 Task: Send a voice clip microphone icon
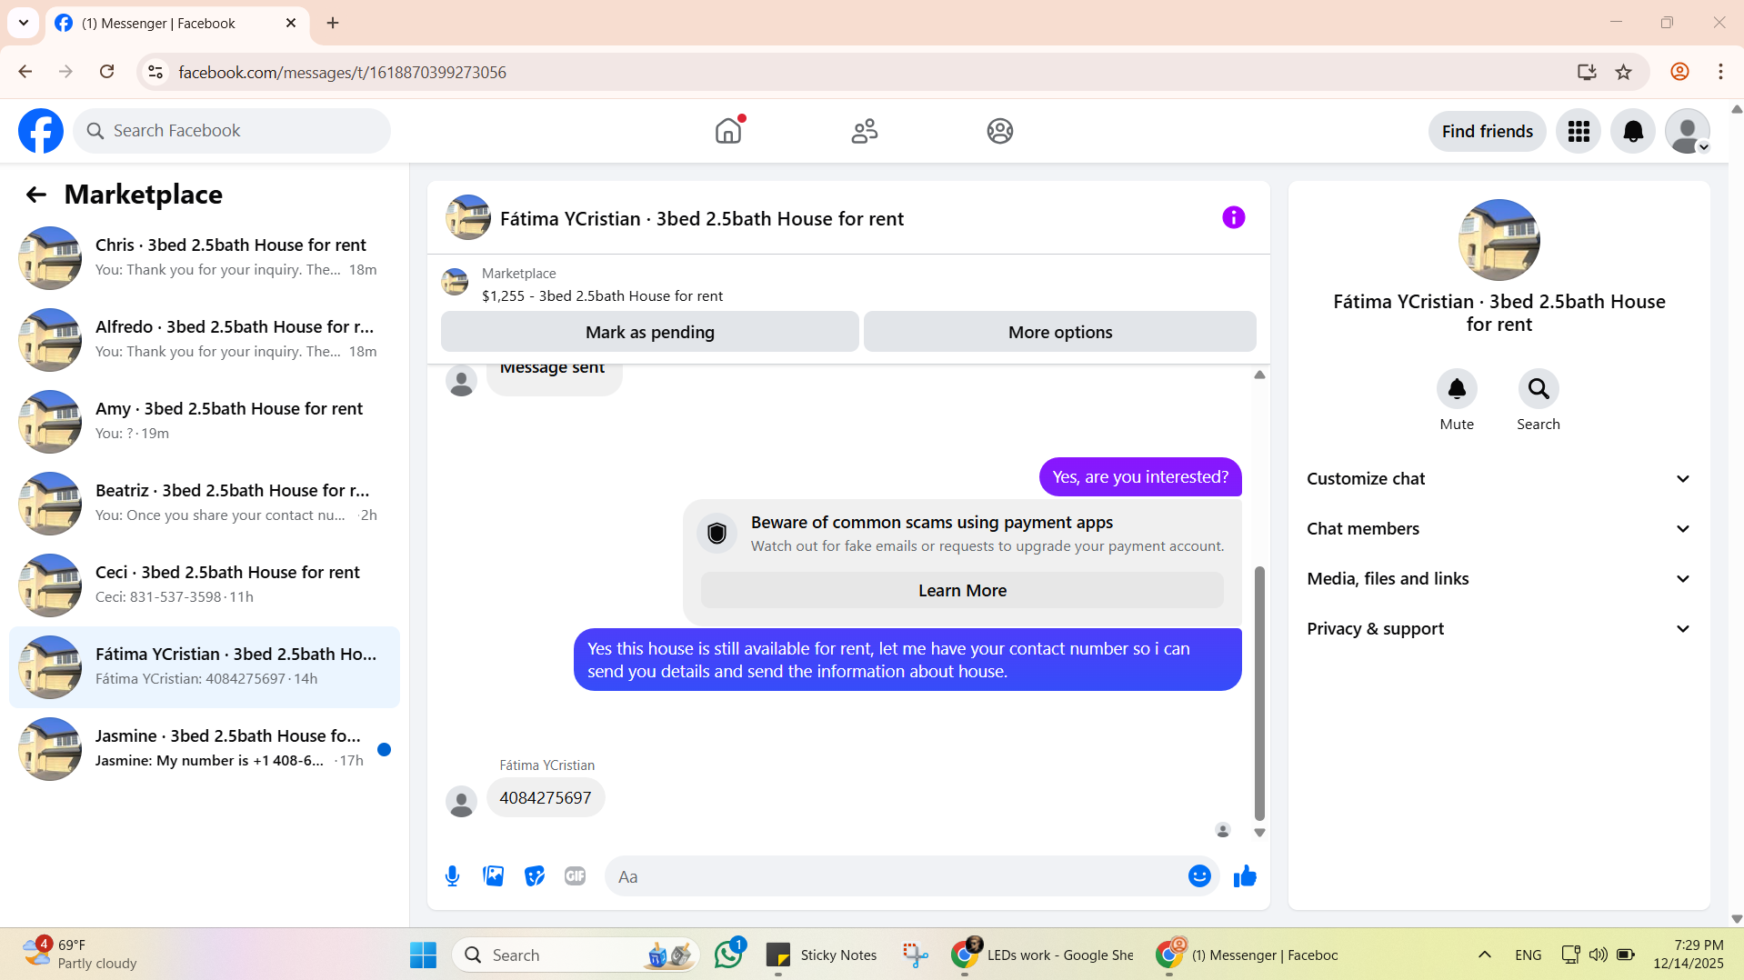pyautogui.click(x=452, y=876)
